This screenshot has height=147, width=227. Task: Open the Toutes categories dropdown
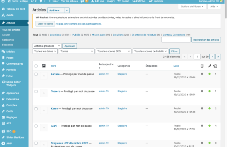point(77,51)
